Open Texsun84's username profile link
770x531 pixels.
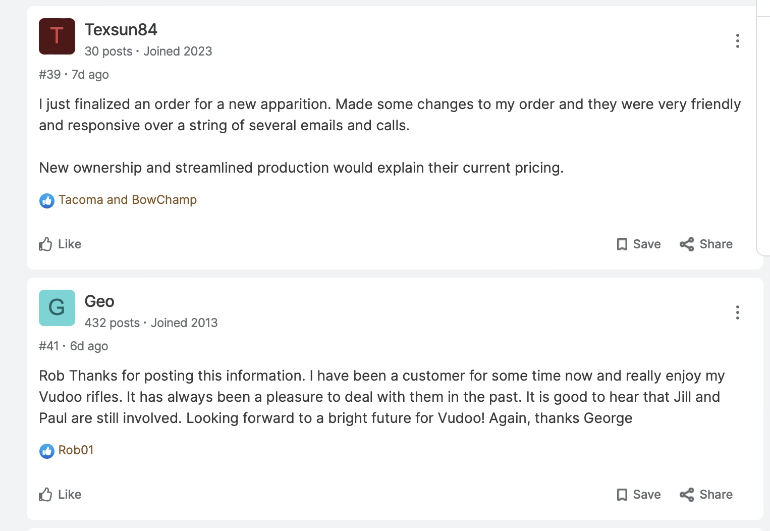(x=121, y=30)
